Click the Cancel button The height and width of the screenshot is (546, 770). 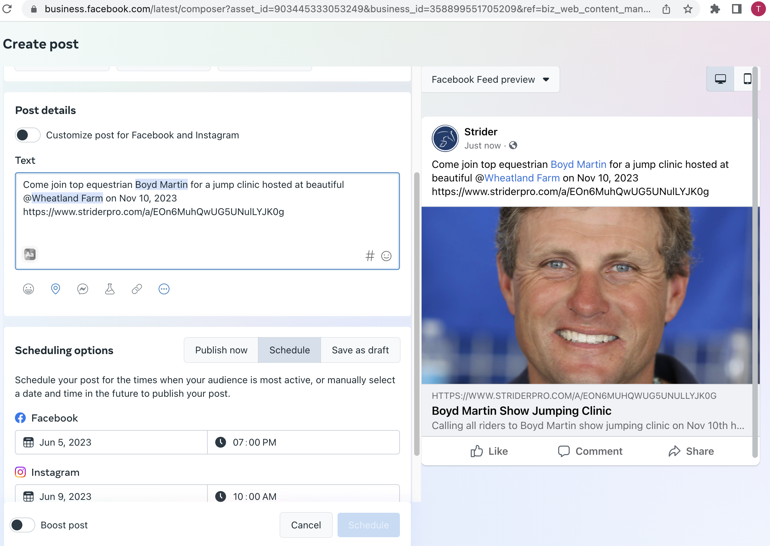[306, 525]
